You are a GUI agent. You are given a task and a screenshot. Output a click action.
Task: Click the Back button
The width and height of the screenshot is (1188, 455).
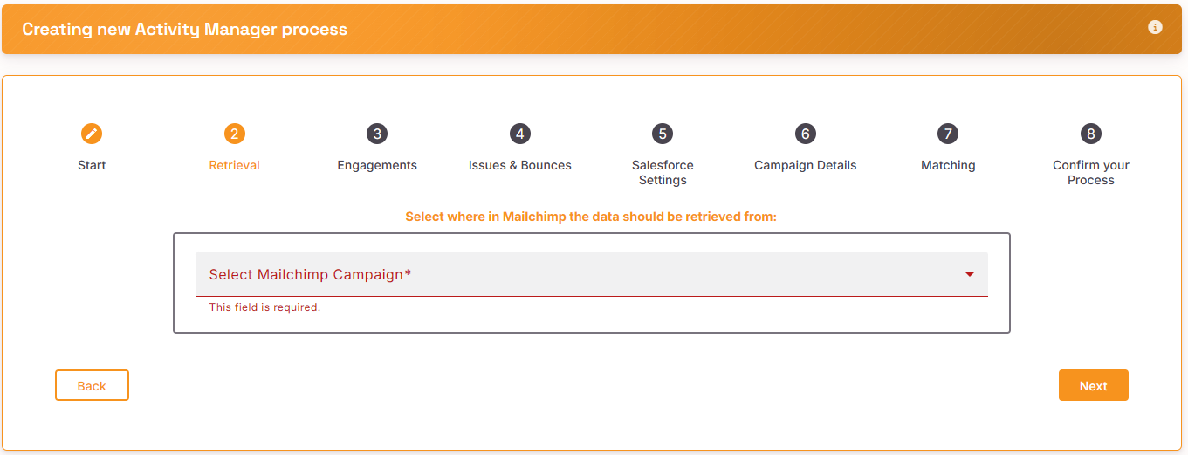pos(92,385)
